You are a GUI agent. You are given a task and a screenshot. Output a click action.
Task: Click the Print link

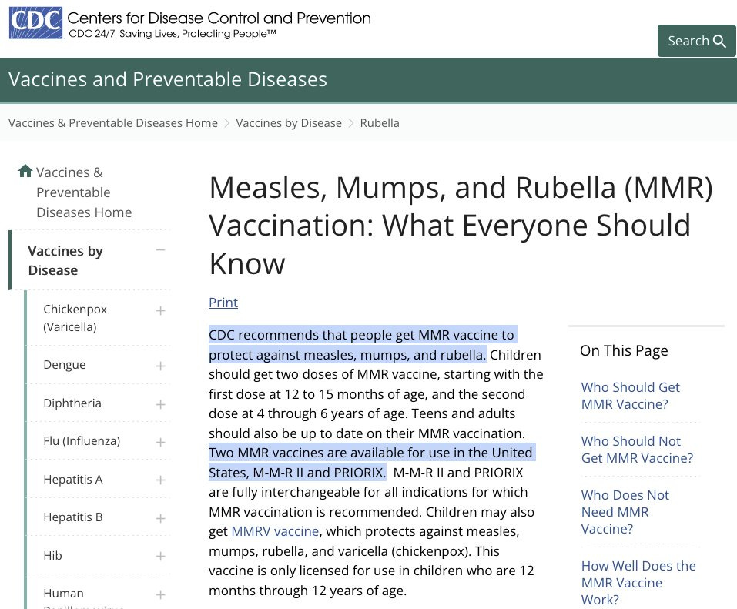[223, 303]
